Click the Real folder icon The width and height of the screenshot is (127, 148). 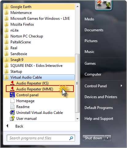click(x=6, y=48)
